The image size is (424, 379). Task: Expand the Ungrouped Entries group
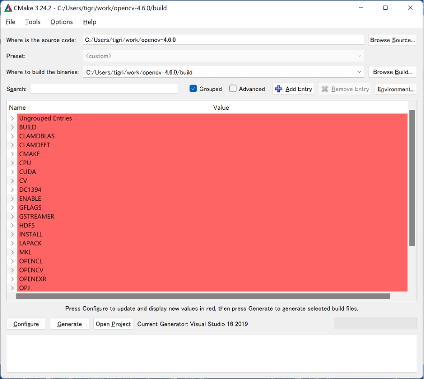(12, 118)
